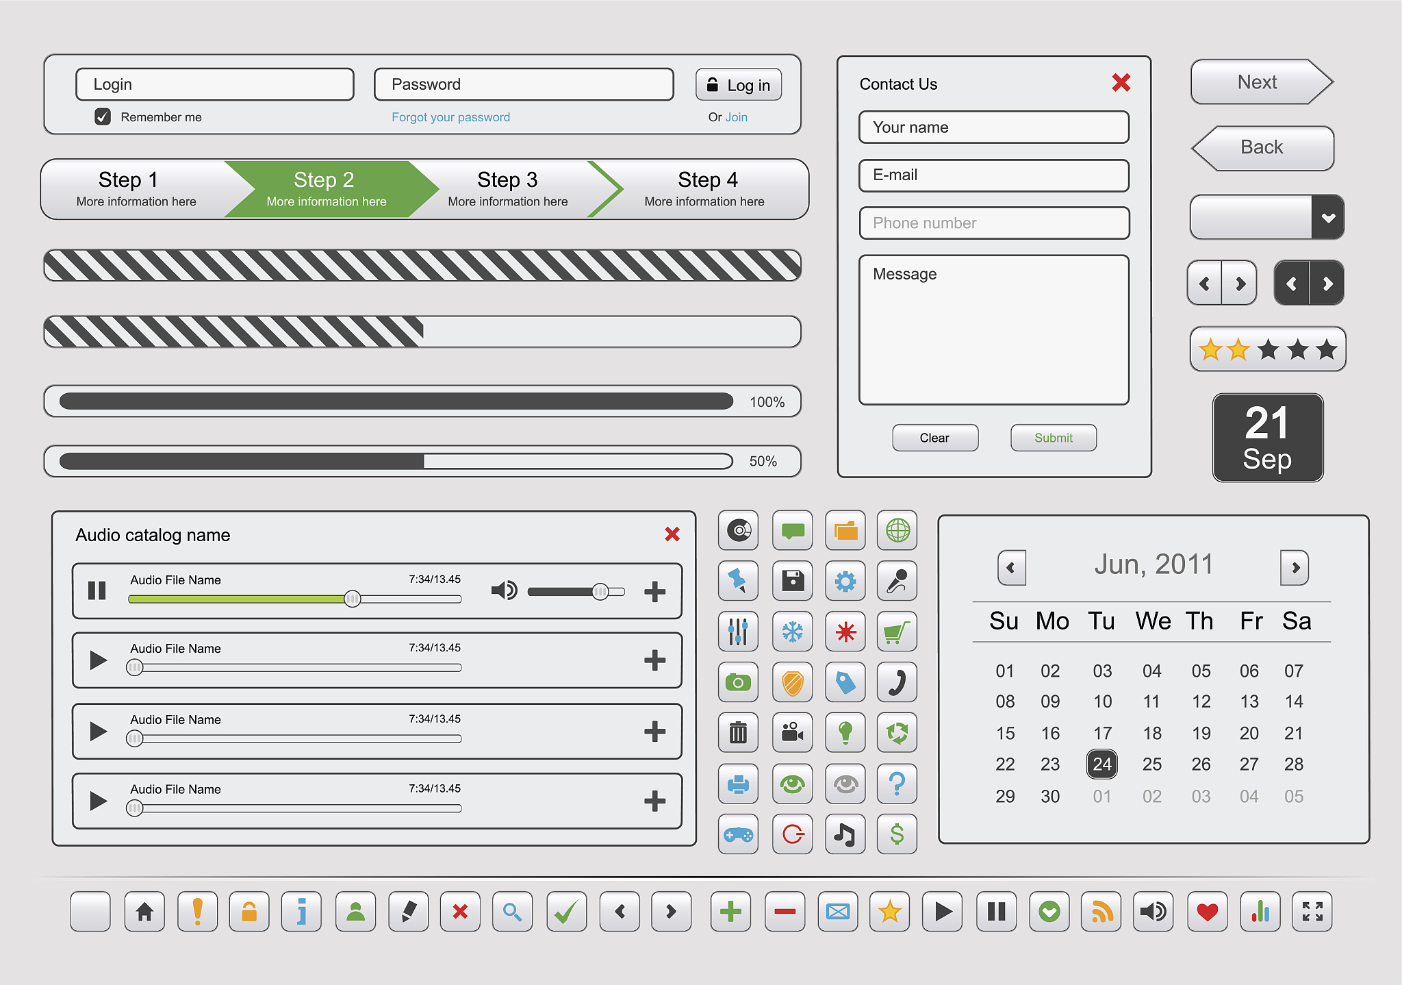Click the microphone icon
1402x985 pixels.
point(897,581)
